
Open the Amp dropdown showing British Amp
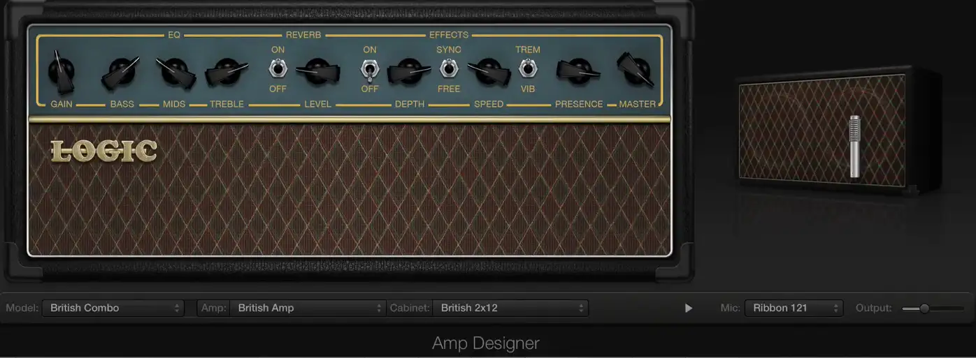pos(308,308)
